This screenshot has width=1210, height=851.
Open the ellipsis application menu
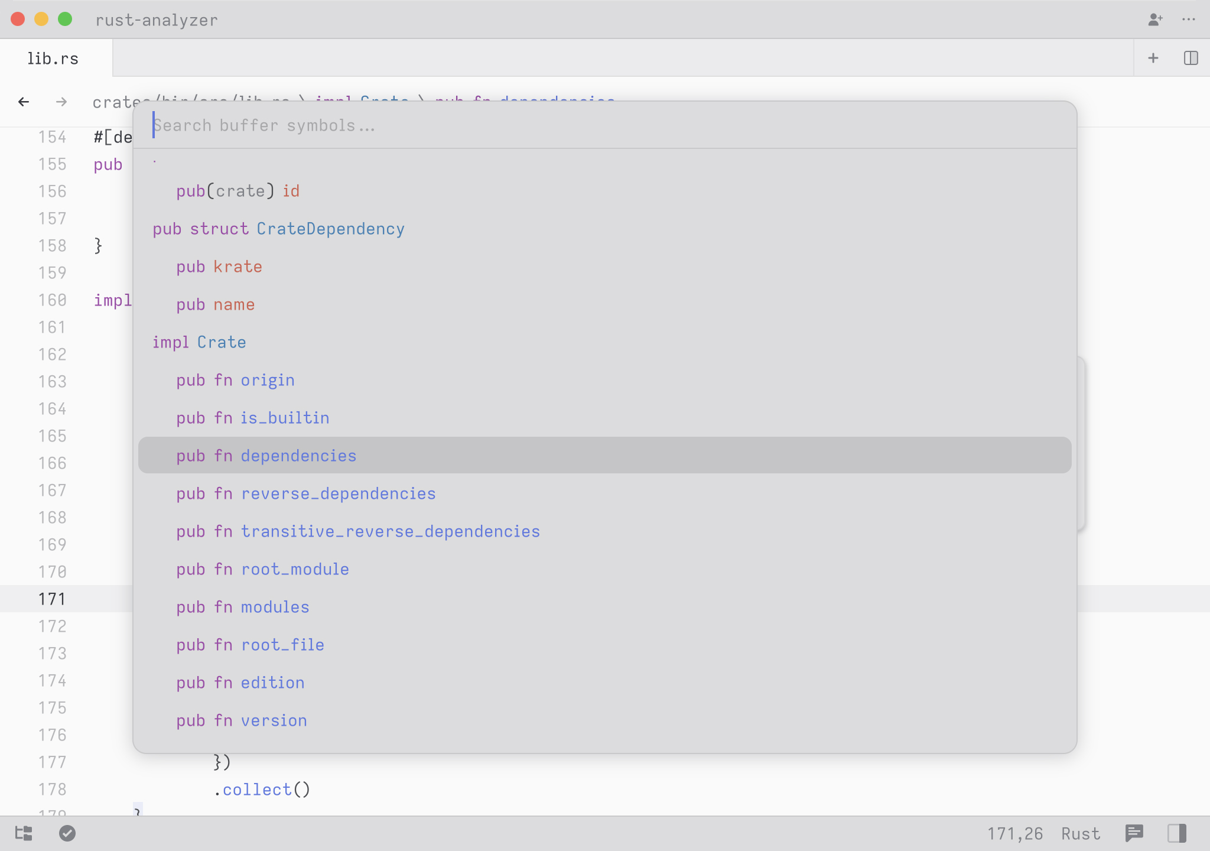pyautogui.click(x=1189, y=20)
